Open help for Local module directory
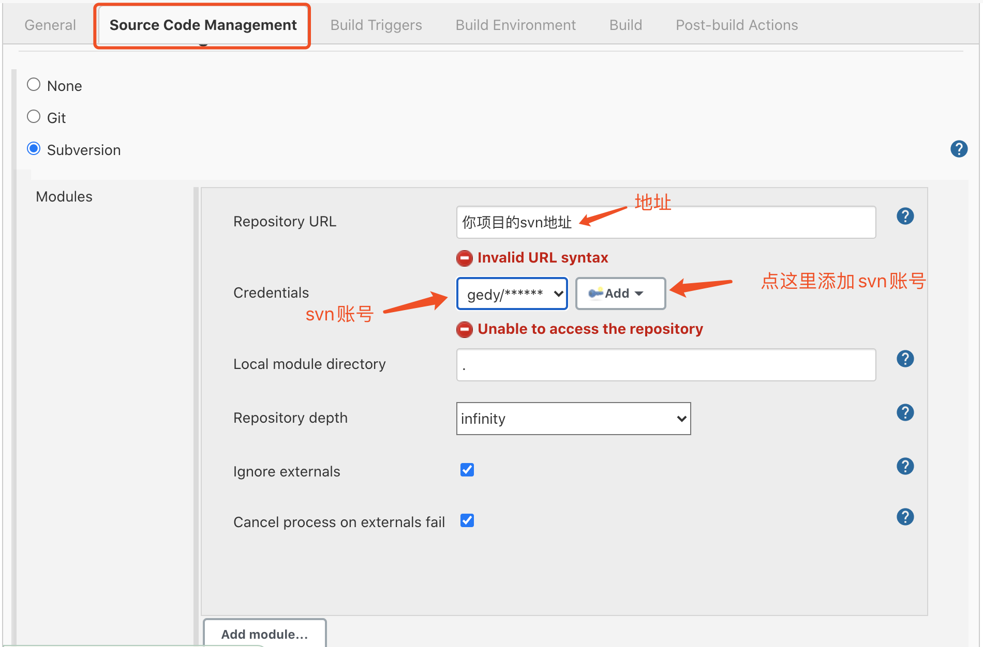983x647 pixels. click(x=905, y=359)
